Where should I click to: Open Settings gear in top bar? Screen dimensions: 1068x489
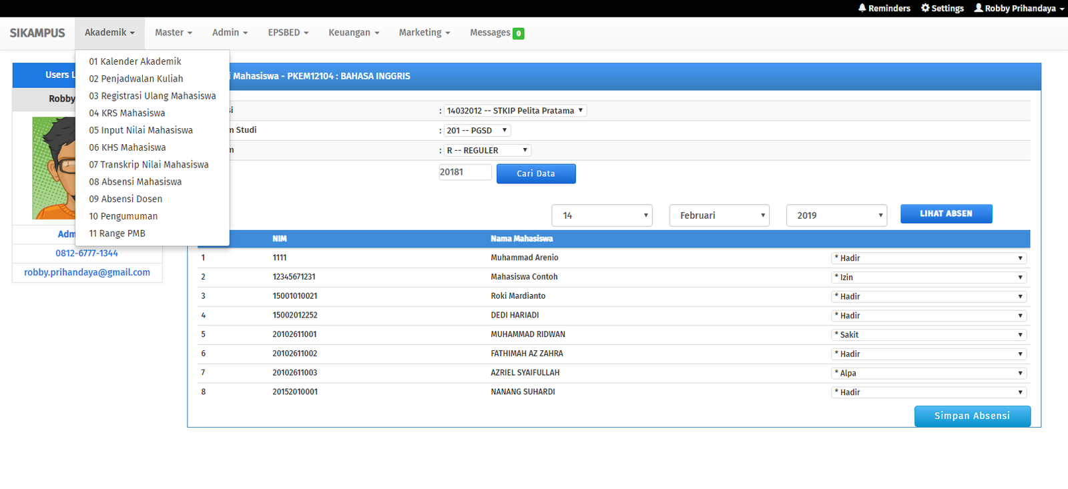pyautogui.click(x=925, y=8)
